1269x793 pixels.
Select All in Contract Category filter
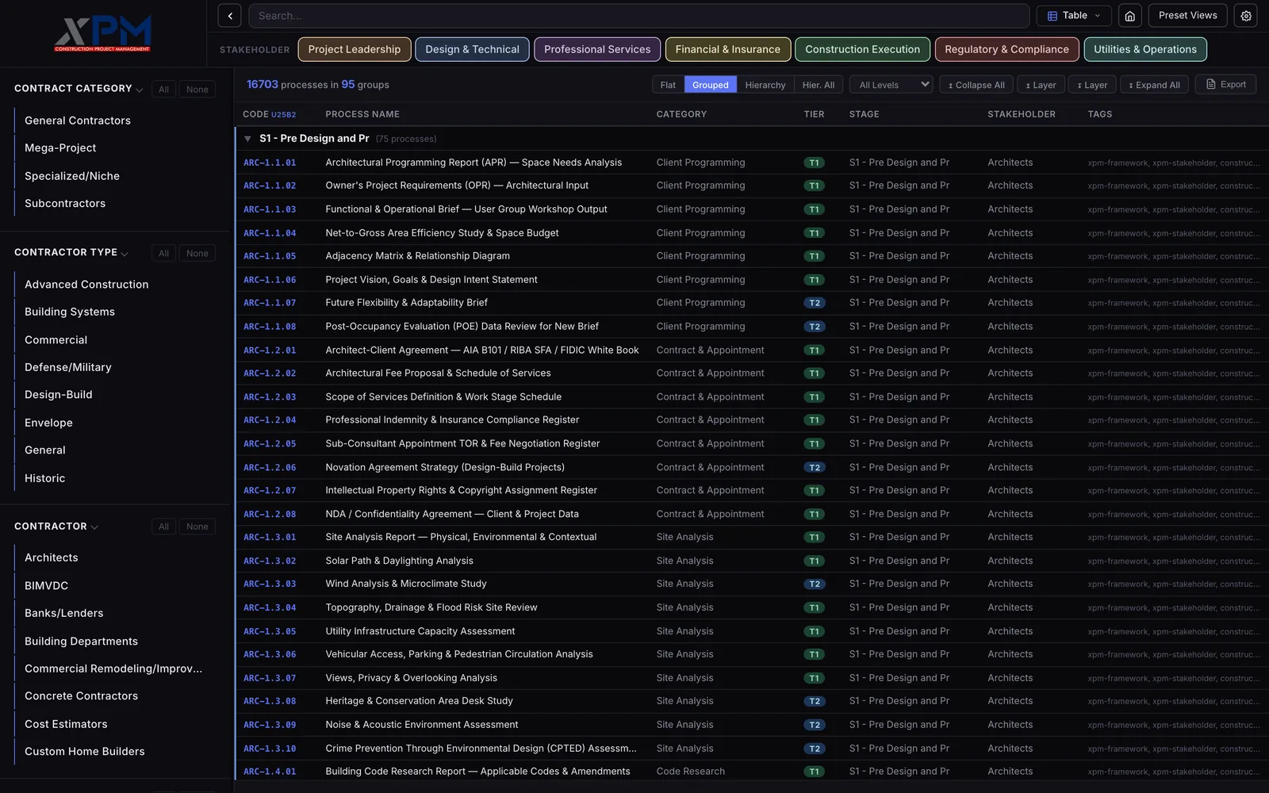[163, 90]
